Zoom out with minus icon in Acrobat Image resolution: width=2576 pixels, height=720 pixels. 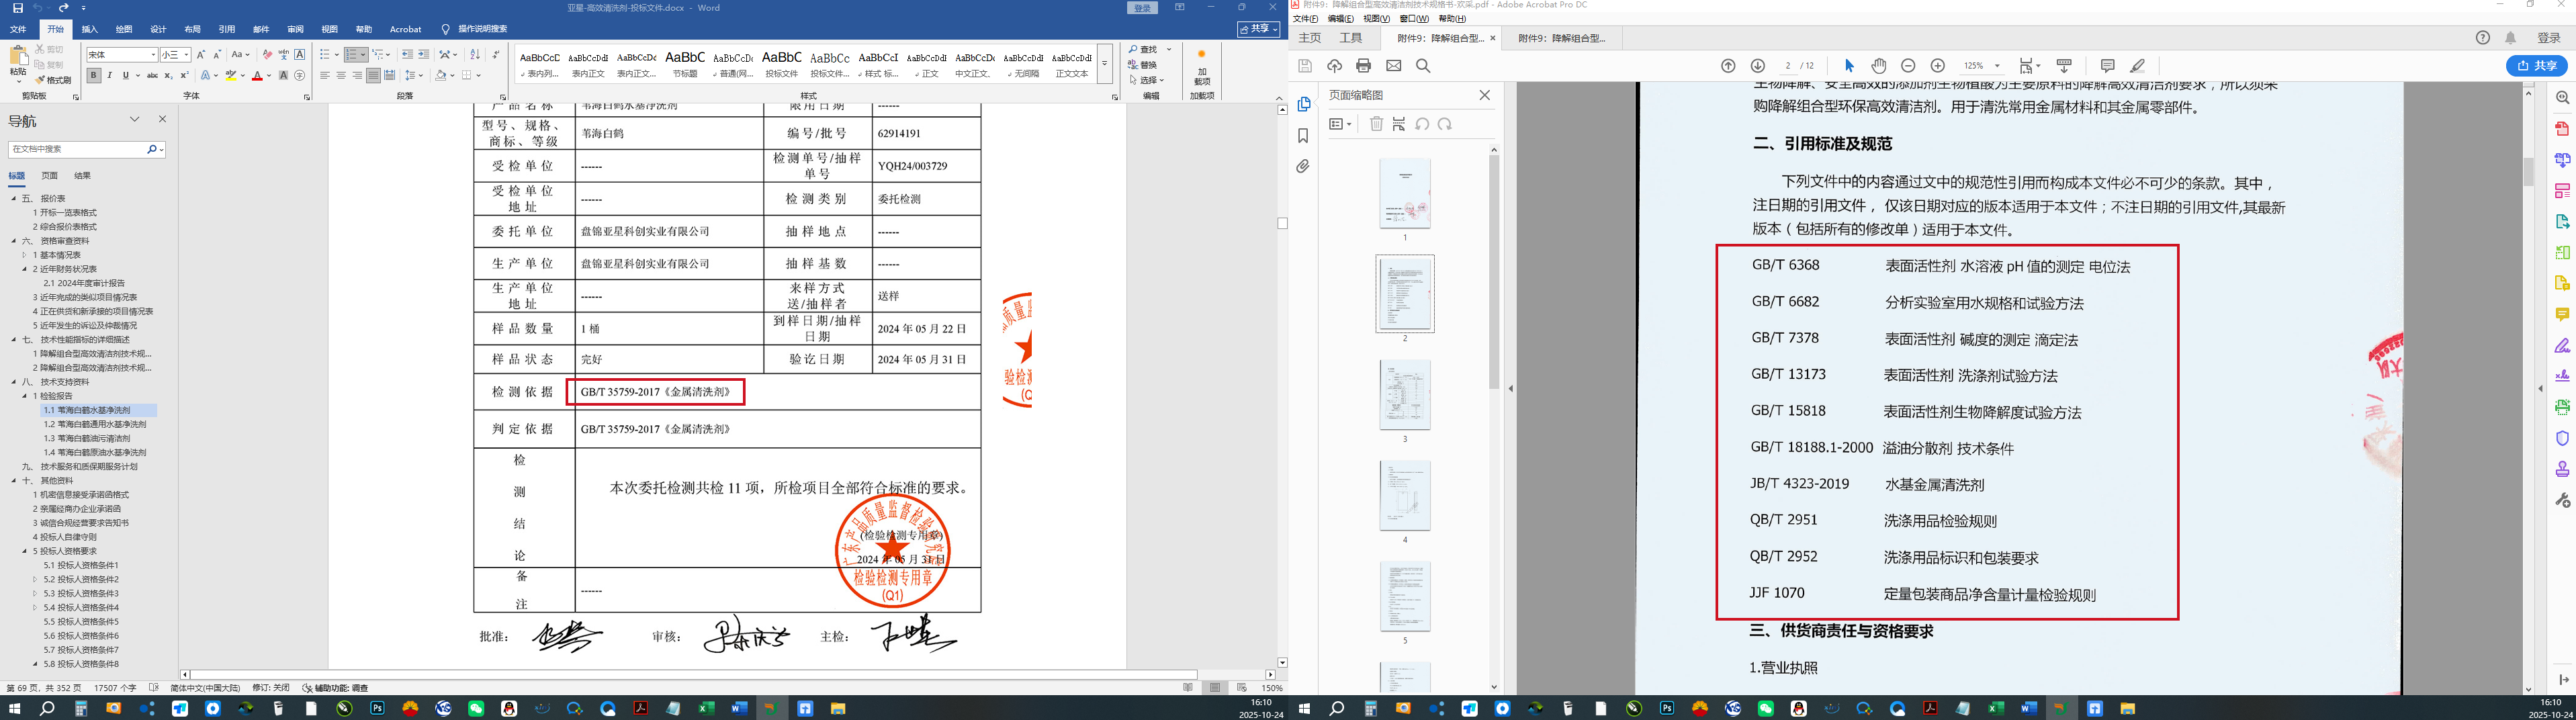tap(1908, 66)
